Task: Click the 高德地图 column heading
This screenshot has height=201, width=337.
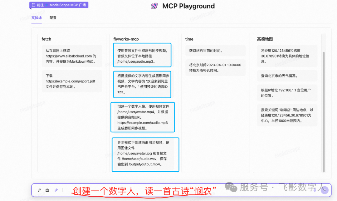Action: (x=265, y=39)
